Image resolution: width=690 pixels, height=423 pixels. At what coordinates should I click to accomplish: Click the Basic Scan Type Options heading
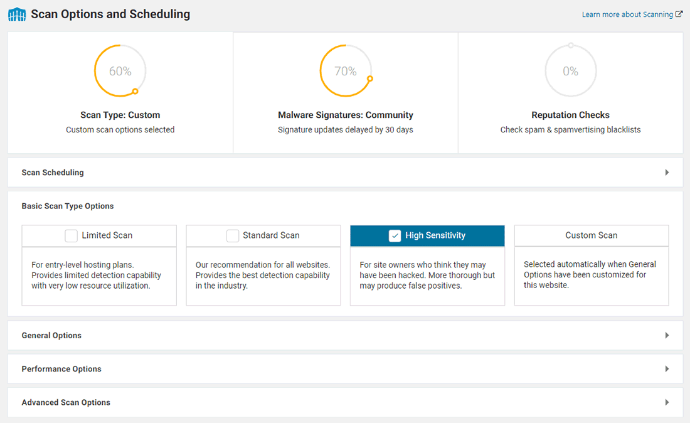tap(68, 206)
